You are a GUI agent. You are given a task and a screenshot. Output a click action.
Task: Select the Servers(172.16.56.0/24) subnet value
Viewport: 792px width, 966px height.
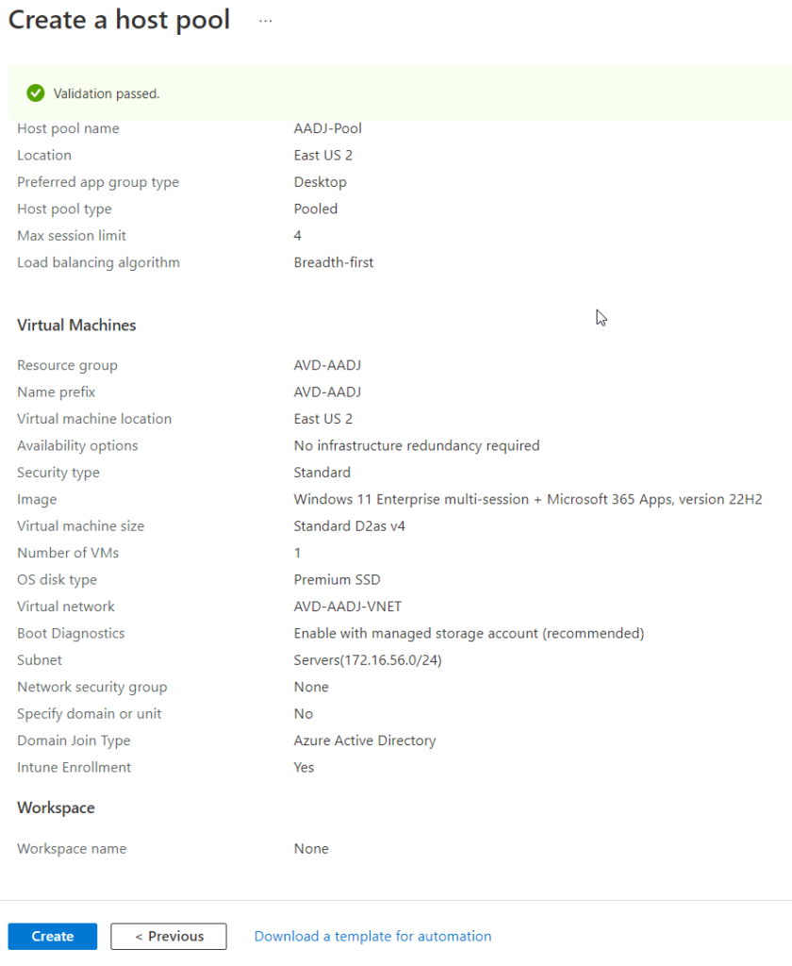[x=367, y=659]
